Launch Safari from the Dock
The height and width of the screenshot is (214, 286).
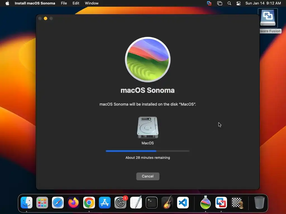click(x=58, y=203)
